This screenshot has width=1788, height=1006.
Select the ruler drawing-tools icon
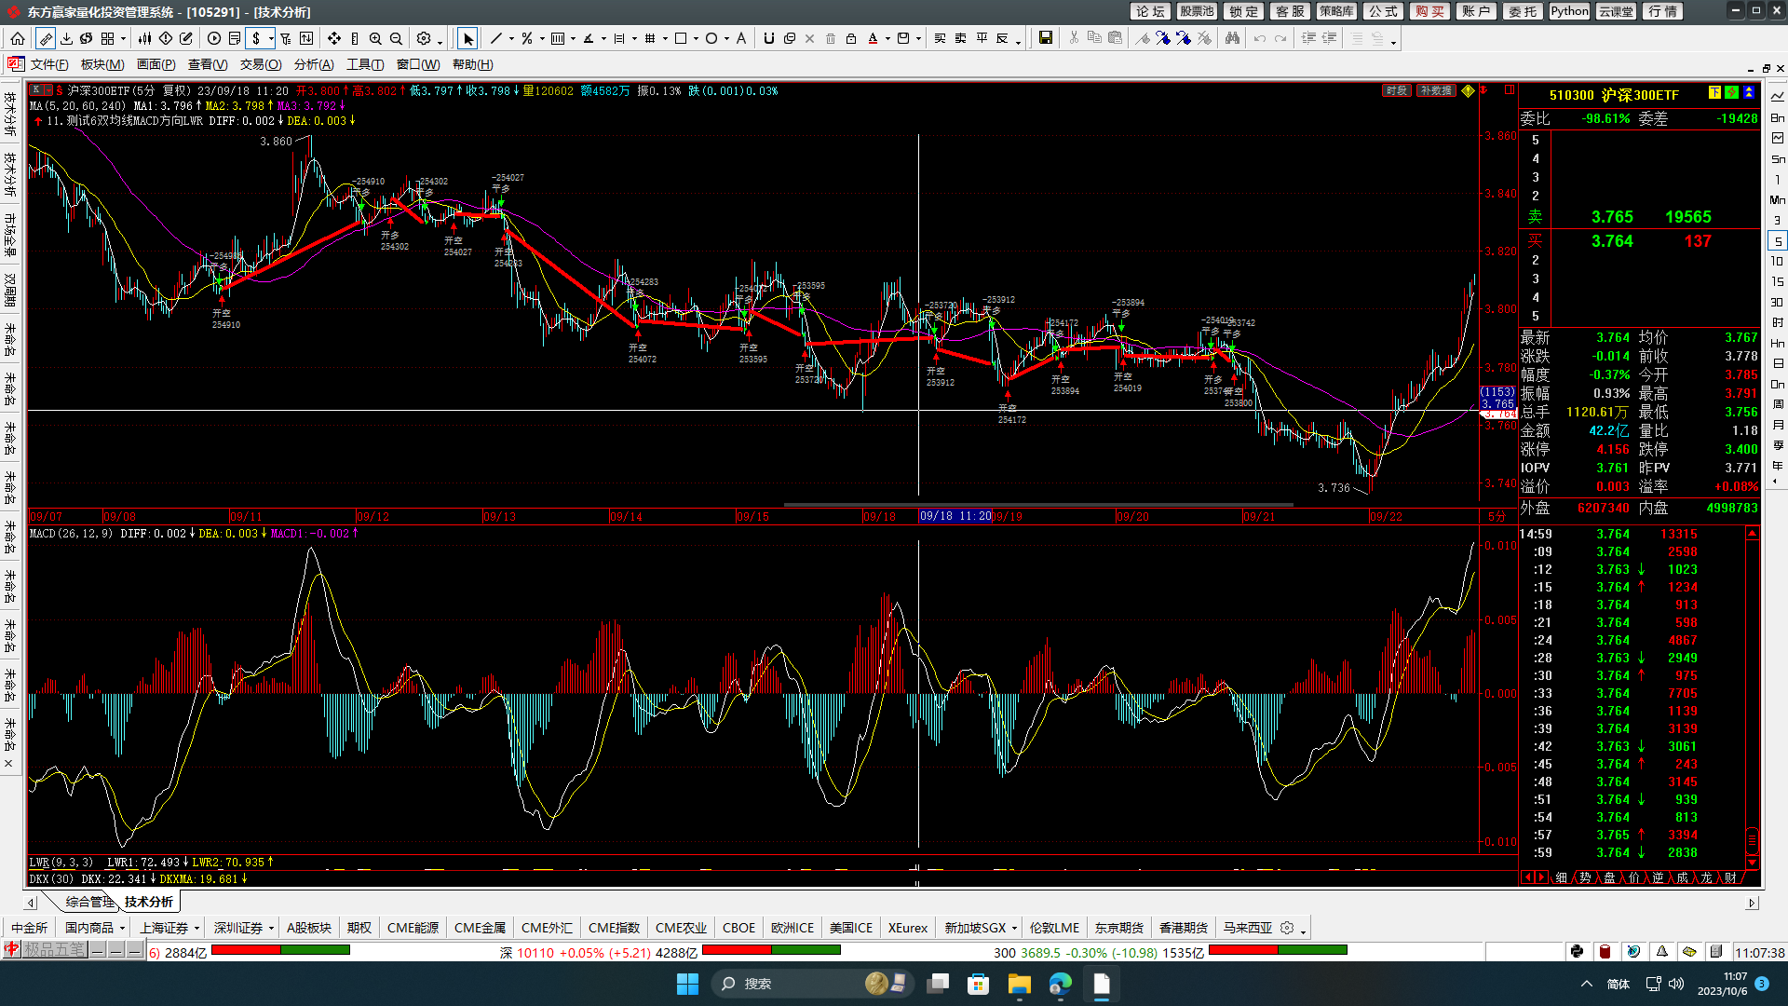pyautogui.click(x=46, y=38)
